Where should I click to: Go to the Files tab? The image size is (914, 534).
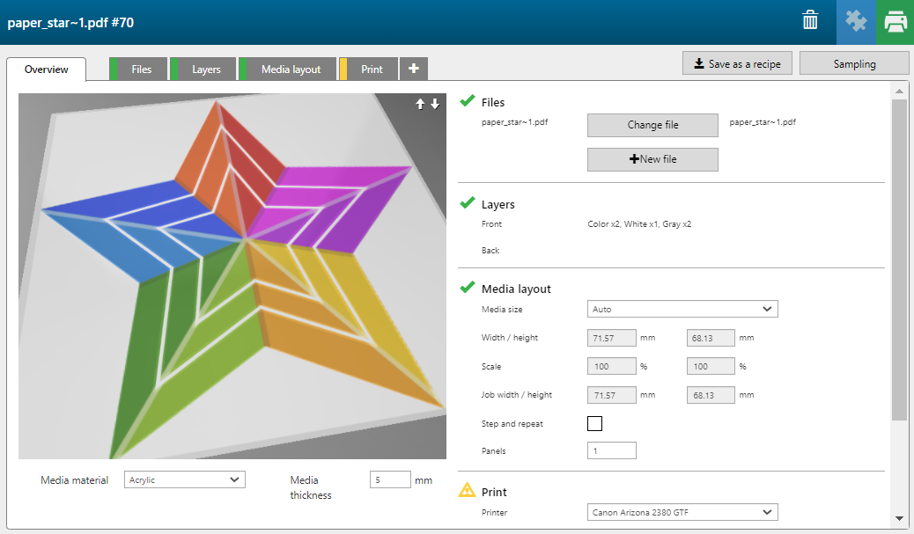point(141,69)
